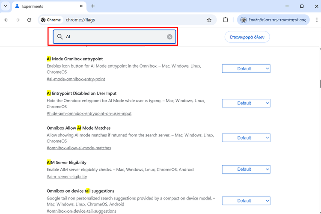Open AI Mode Omnibox entrypoint dropdown

[x=246, y=68]
